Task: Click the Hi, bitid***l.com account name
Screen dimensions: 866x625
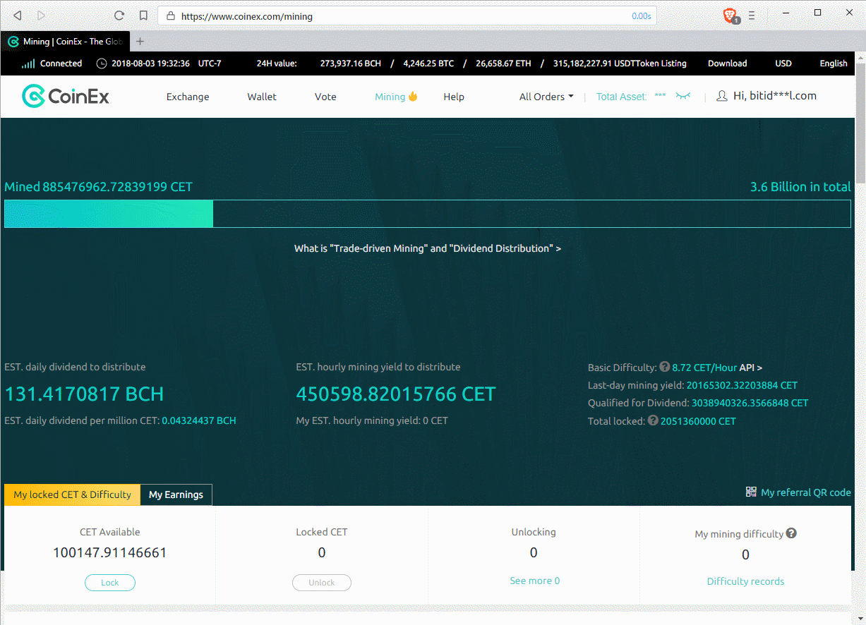Action: (x=775, y=96)
